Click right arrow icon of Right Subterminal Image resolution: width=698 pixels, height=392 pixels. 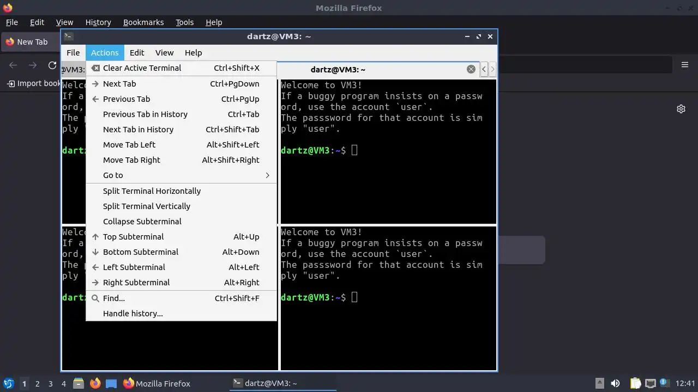tap(95, 283)
